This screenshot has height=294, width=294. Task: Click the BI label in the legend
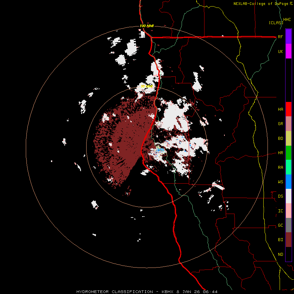(281, 240)
